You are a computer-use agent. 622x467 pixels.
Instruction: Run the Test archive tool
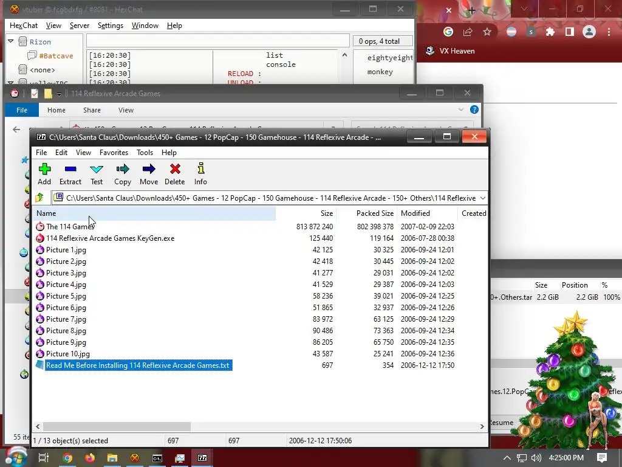pos(97,174)
